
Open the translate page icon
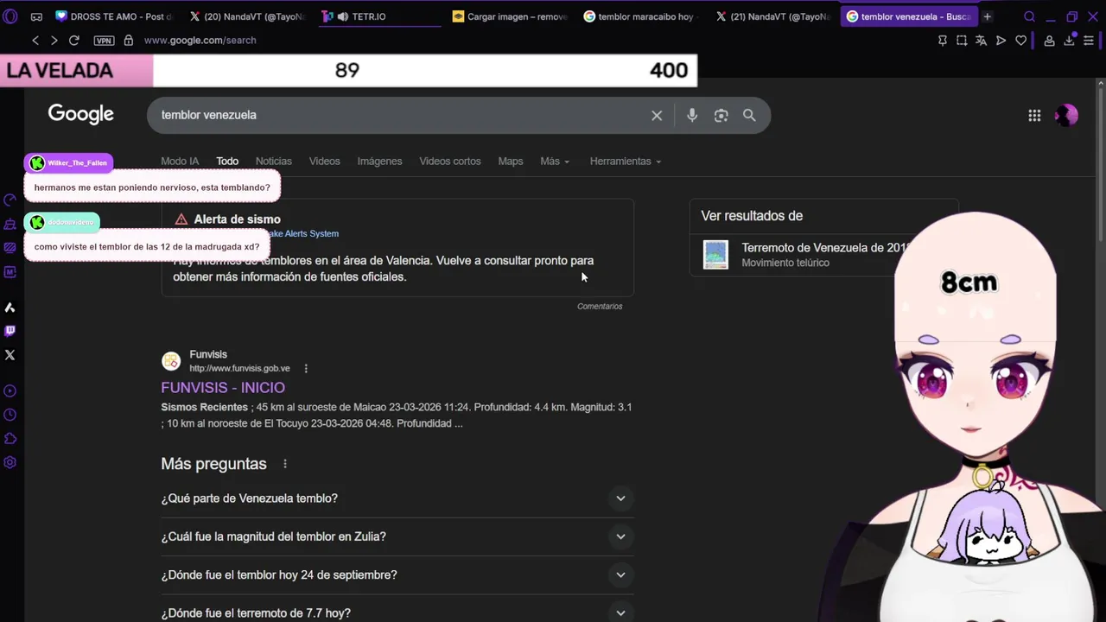point(981,41)
